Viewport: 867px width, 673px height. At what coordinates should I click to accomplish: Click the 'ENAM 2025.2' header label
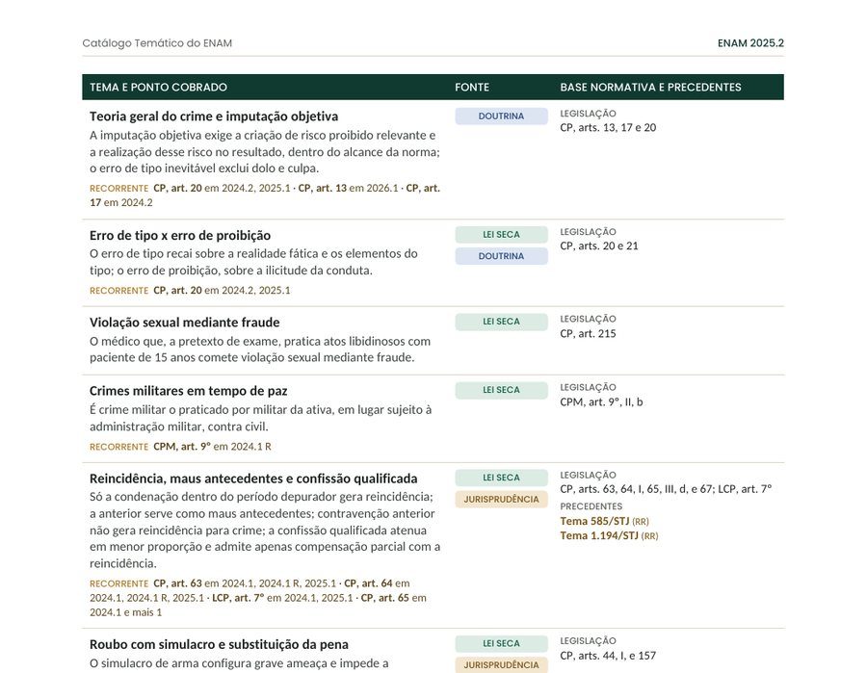750,43
